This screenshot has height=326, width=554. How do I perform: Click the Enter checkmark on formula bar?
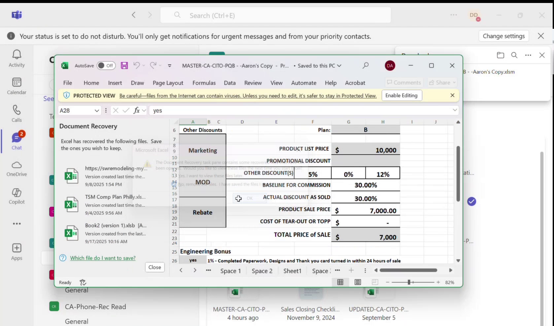[x=126, y=110]
